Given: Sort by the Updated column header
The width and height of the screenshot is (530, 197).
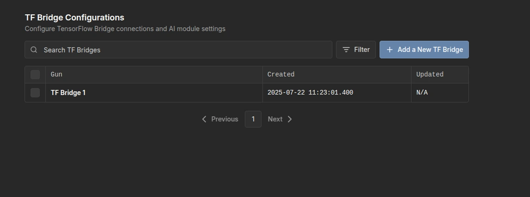Looking at the screenshot, I should click(430, 75).
